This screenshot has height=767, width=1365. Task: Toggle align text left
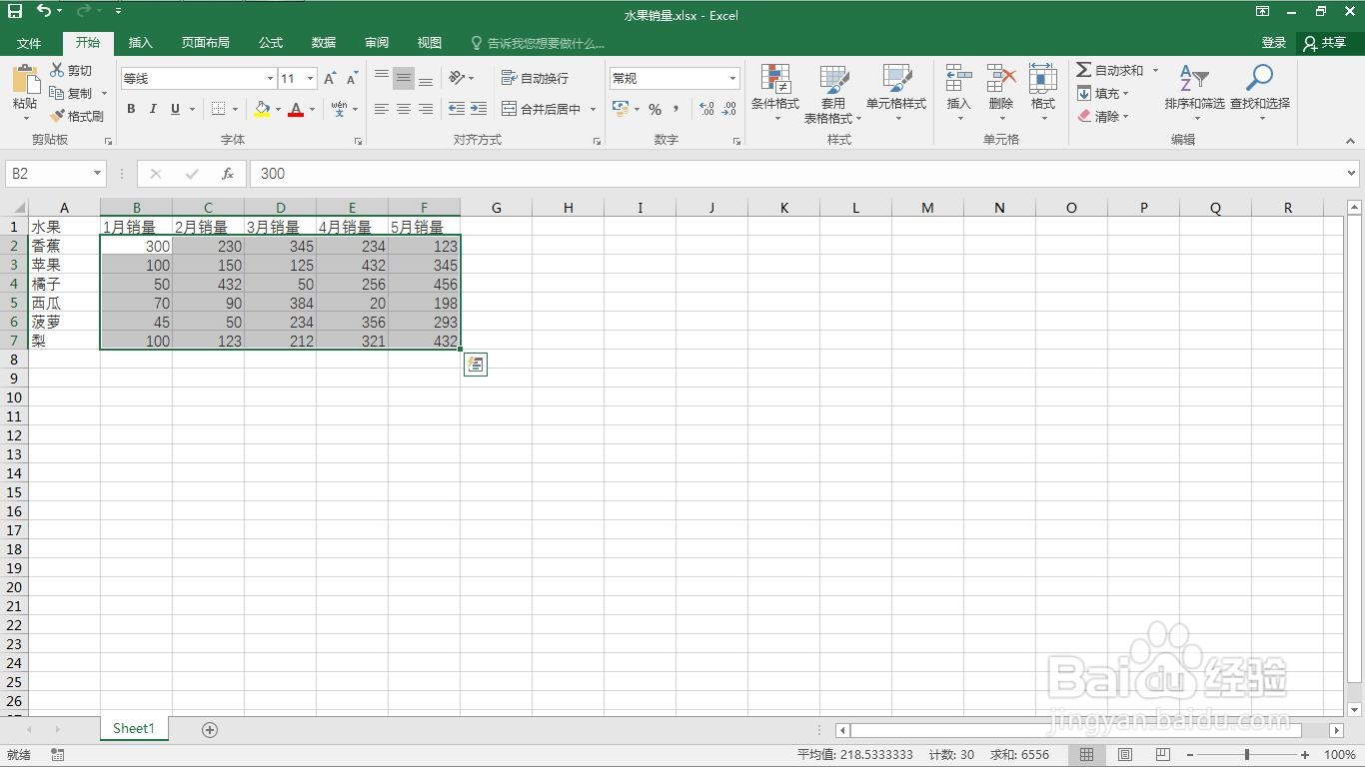[x=382, y=109]
